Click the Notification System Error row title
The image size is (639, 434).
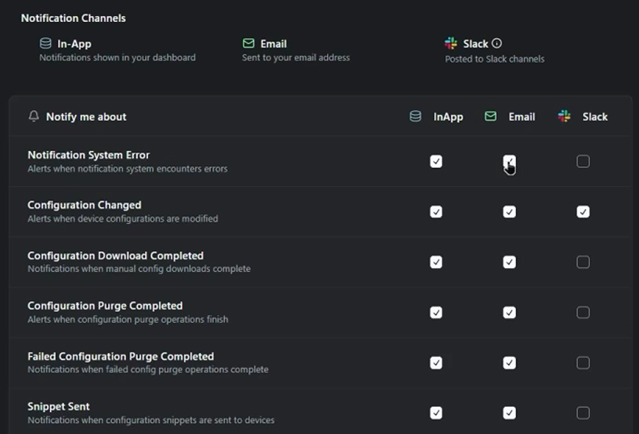tap(89, 155)
